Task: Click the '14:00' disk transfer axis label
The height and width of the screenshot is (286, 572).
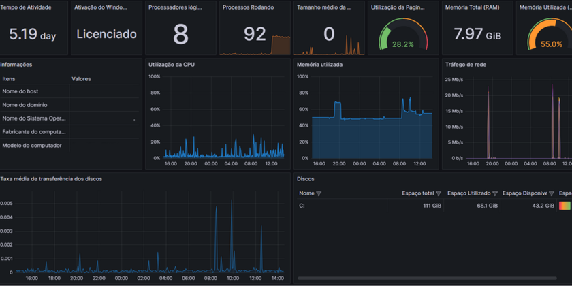Action: [x=278, y=278]
